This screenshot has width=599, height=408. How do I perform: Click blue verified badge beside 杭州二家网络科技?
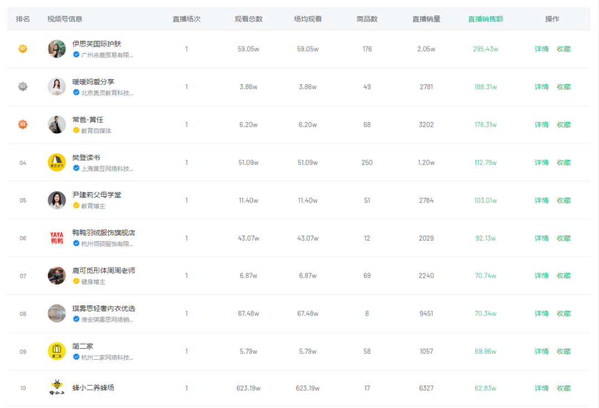click(x=76, y=357)
